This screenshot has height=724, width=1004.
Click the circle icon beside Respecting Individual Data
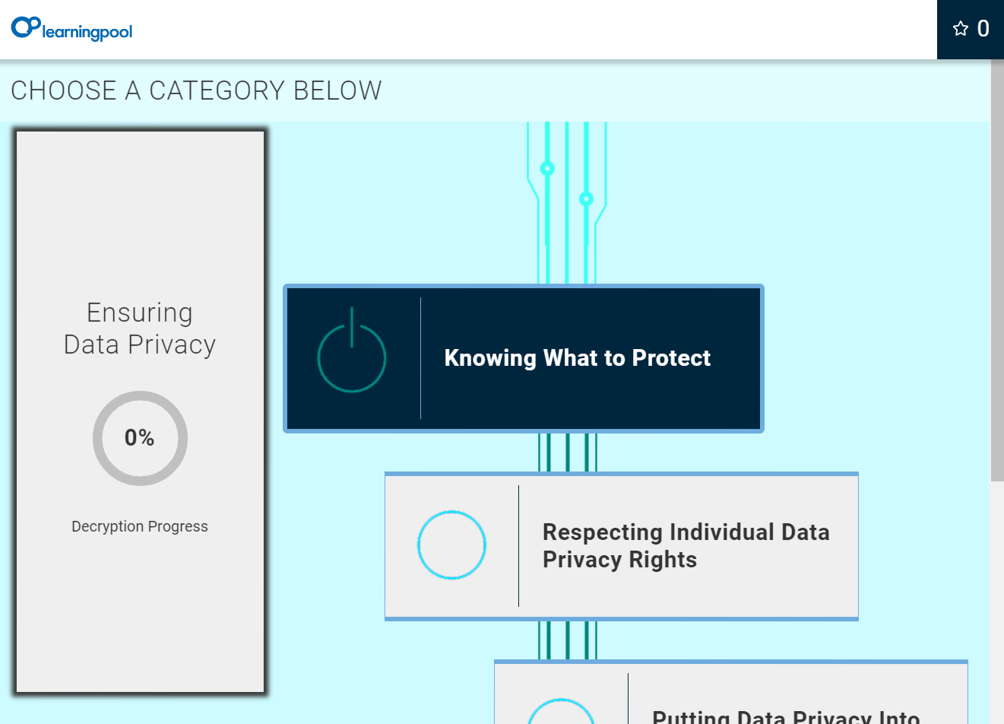[x=451, y=545]
